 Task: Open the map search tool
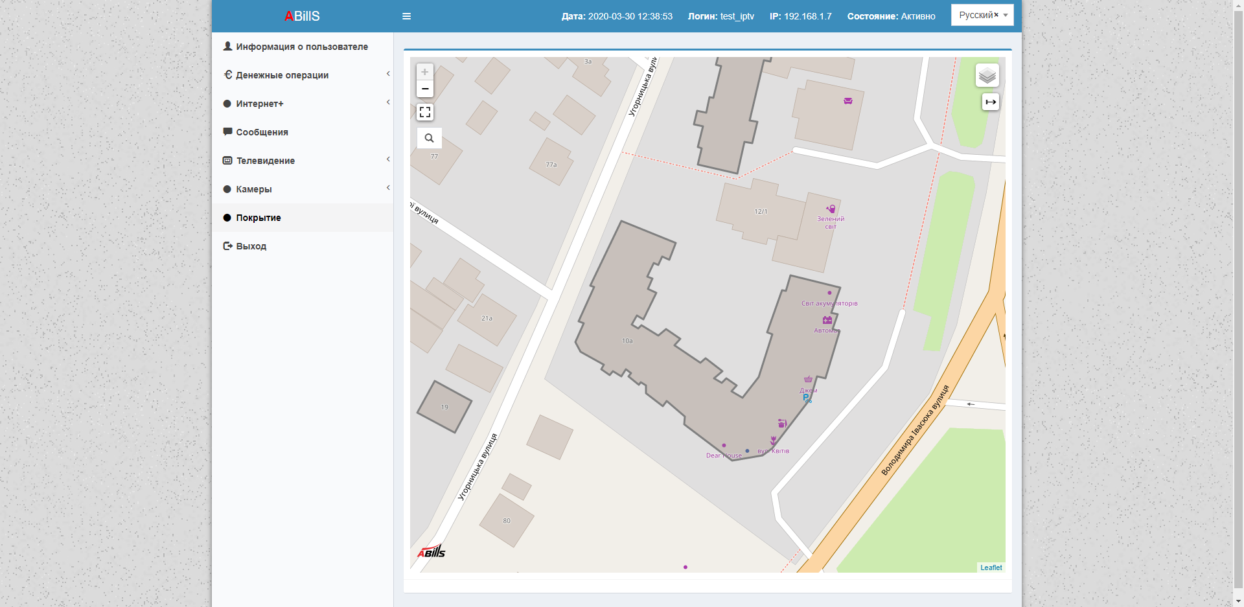click(429, 138)
